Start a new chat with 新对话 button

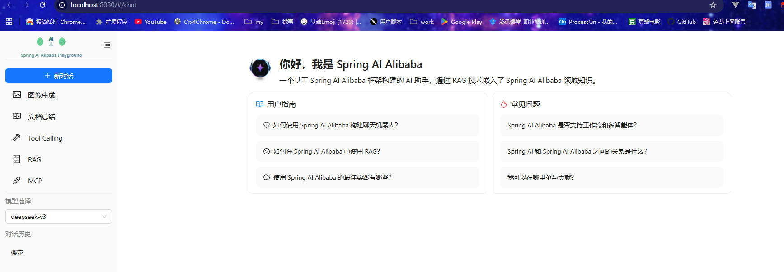coord(59,76)
